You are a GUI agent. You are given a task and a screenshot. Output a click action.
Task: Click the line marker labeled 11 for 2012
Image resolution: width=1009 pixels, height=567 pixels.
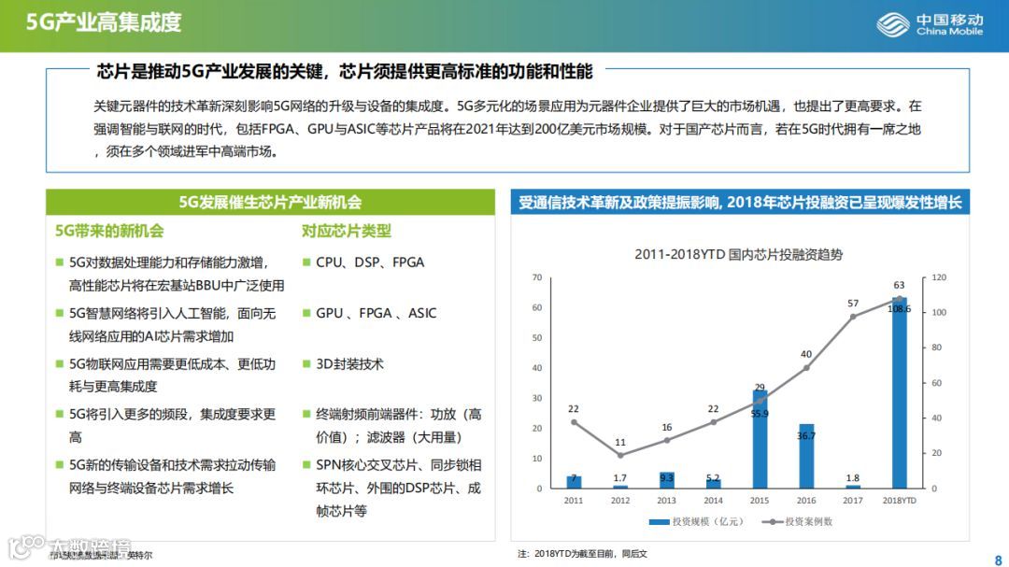pyautogui.click(x=620, y=455)
